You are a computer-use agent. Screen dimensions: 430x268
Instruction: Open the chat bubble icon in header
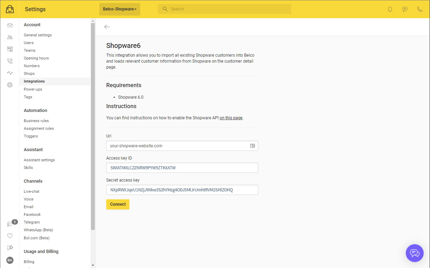(x=405, y=9)
